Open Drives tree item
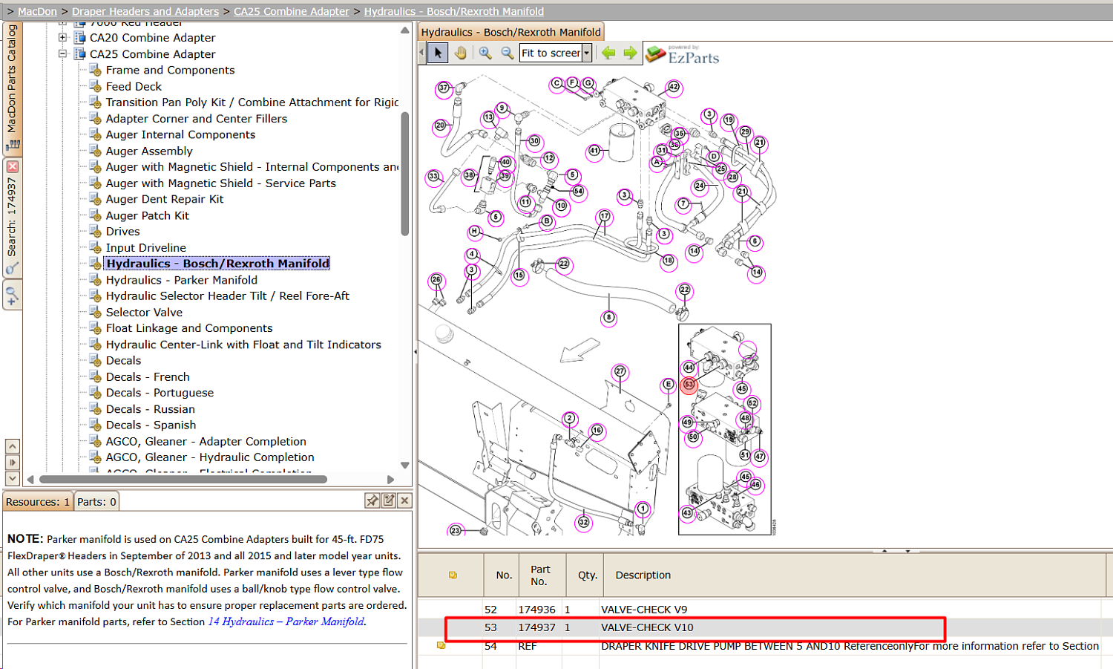The image size is (1113, 669). click(x=122, y=231)
